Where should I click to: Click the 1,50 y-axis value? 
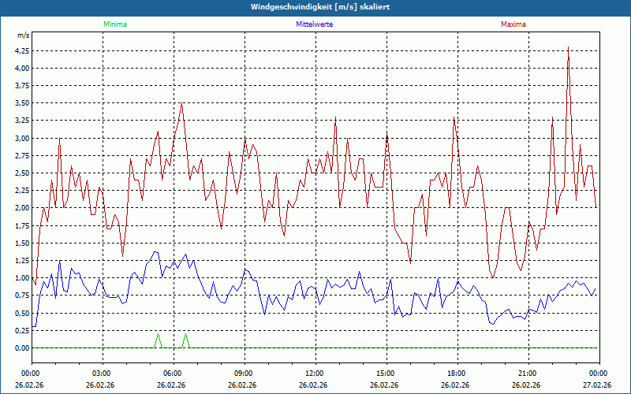point(23,243)
